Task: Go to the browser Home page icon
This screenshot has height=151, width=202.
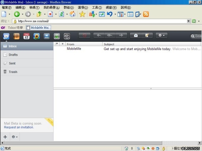Action: (x=73, y=14)
